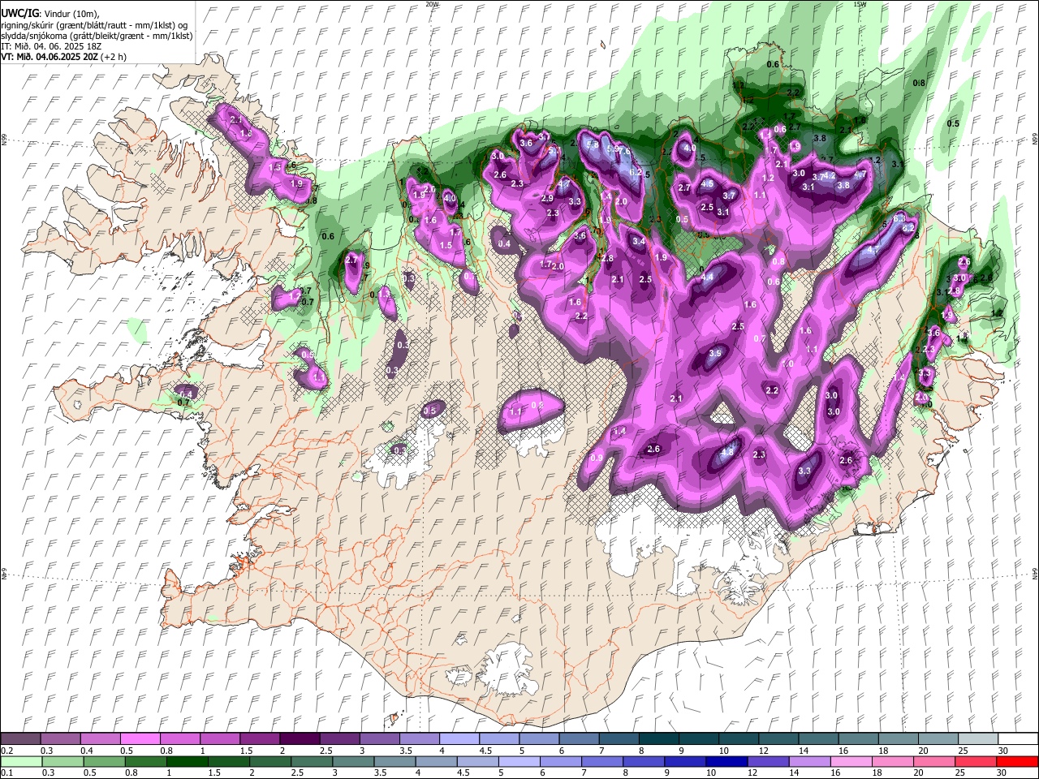1039x779 pixels.
Task: Pick the dark blue 9 rain swatch
Action: click(685, 761)
